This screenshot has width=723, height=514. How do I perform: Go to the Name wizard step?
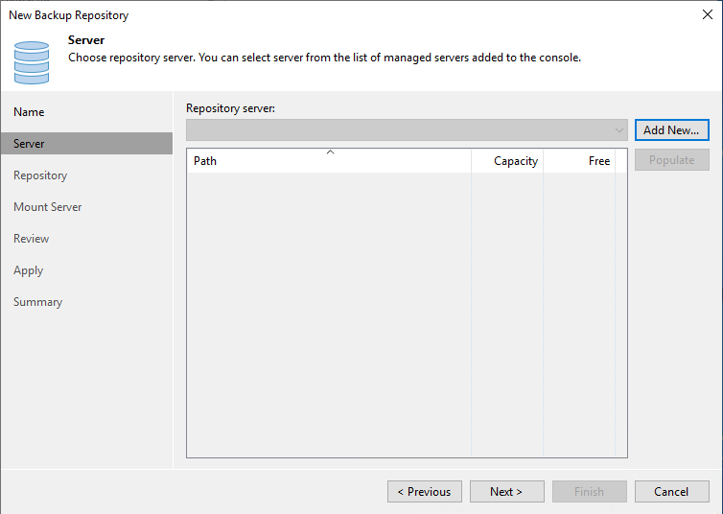pyautogui.click(x=29, y=112)
